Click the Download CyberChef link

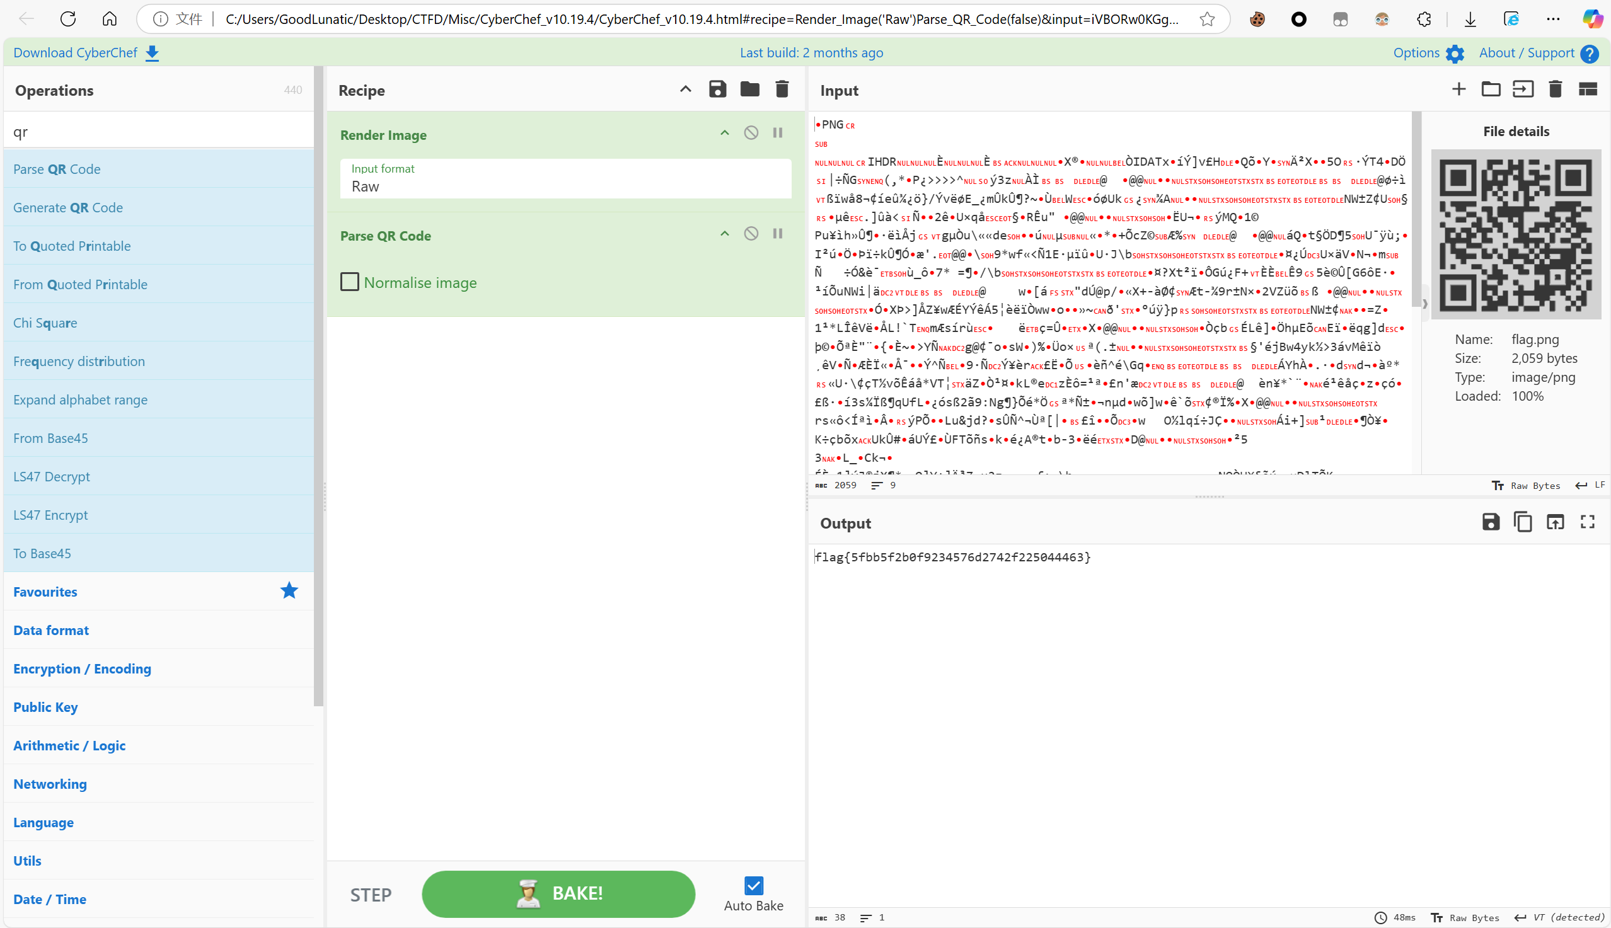pyautogui.click(x=86, y=52)
